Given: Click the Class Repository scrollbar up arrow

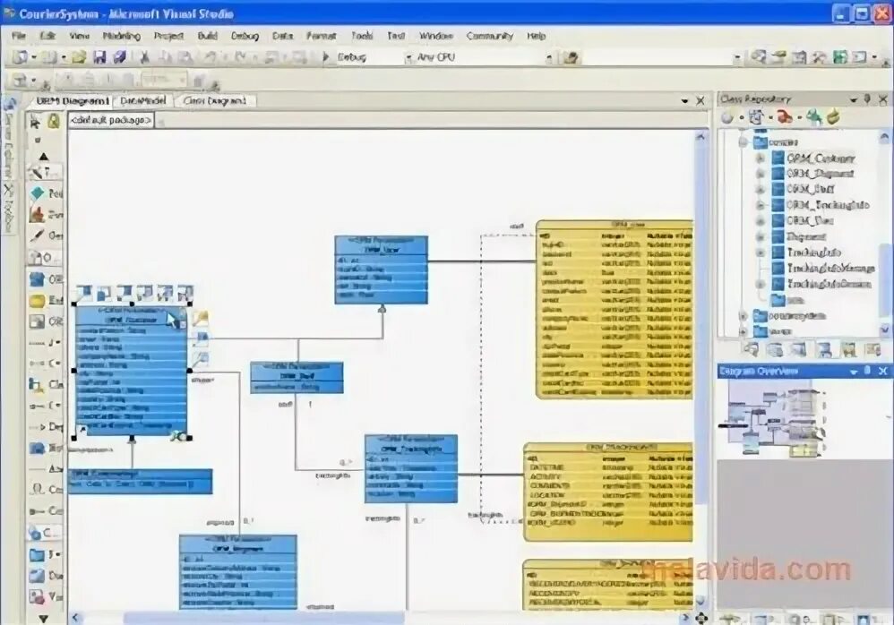Looking at the screenshot, I should coord(884,136).
